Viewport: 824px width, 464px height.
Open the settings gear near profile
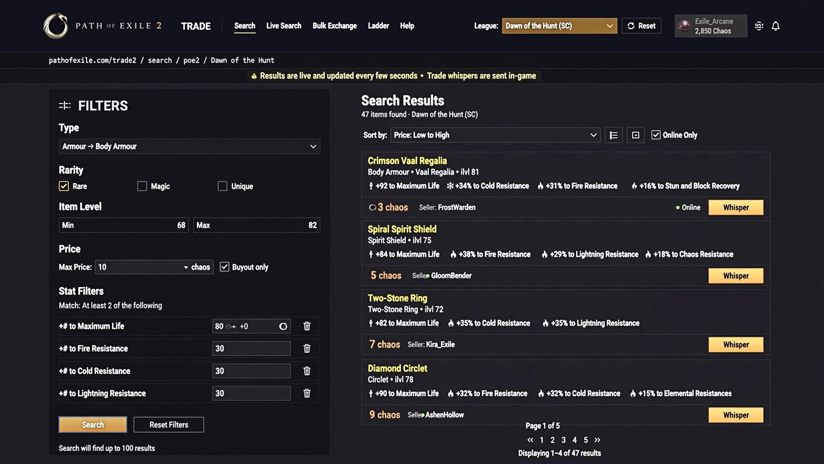click(759, 26)
